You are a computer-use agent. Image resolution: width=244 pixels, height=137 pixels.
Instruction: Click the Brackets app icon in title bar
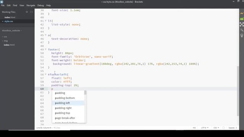tap(2, 2)
